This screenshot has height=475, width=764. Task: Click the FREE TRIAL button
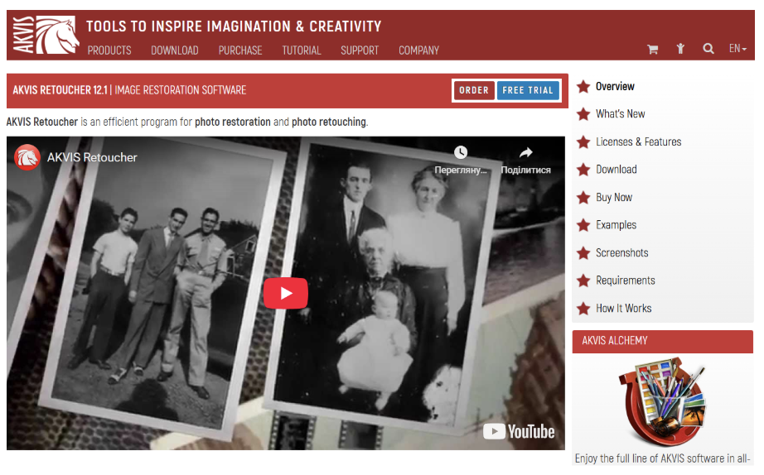[x=528, y=90]
